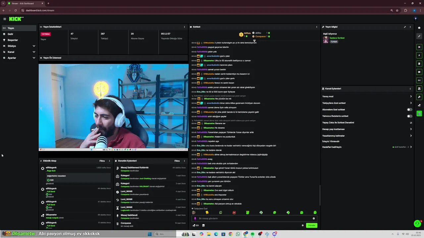The height and width of the screenshot is (238, 424).
Task: Open Yasaklanmış kelimeler arrow
Action: point(411,136)
